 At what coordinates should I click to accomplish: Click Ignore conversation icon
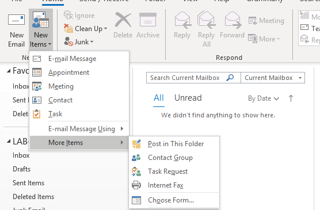[68, 15]
